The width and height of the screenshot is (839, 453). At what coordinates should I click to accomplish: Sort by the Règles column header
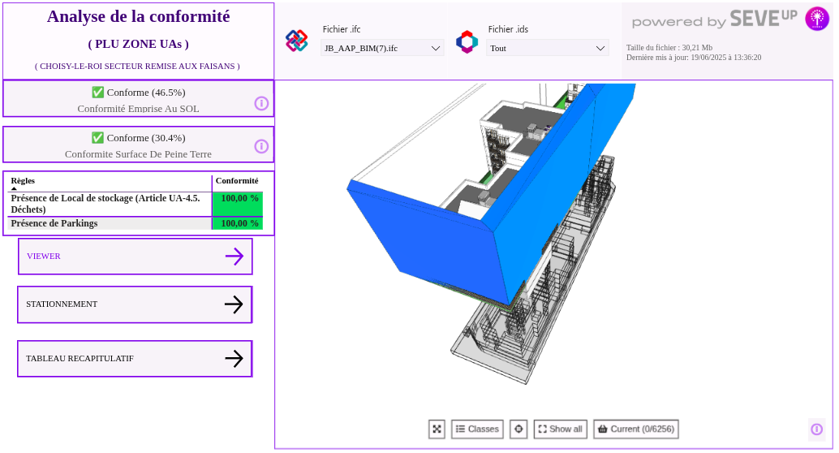(x=23, y=181)
